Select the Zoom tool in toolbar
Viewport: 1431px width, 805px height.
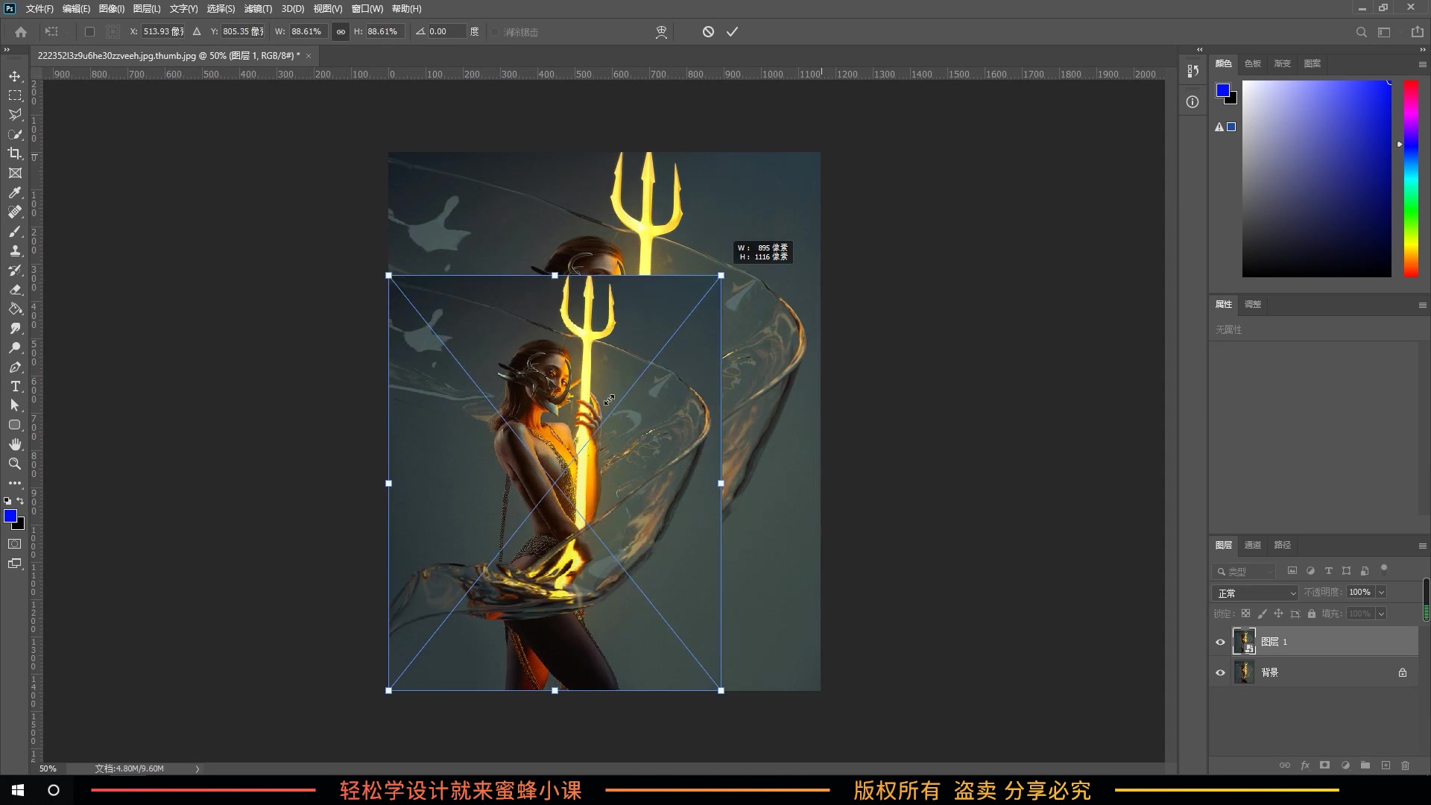(15, 464)
